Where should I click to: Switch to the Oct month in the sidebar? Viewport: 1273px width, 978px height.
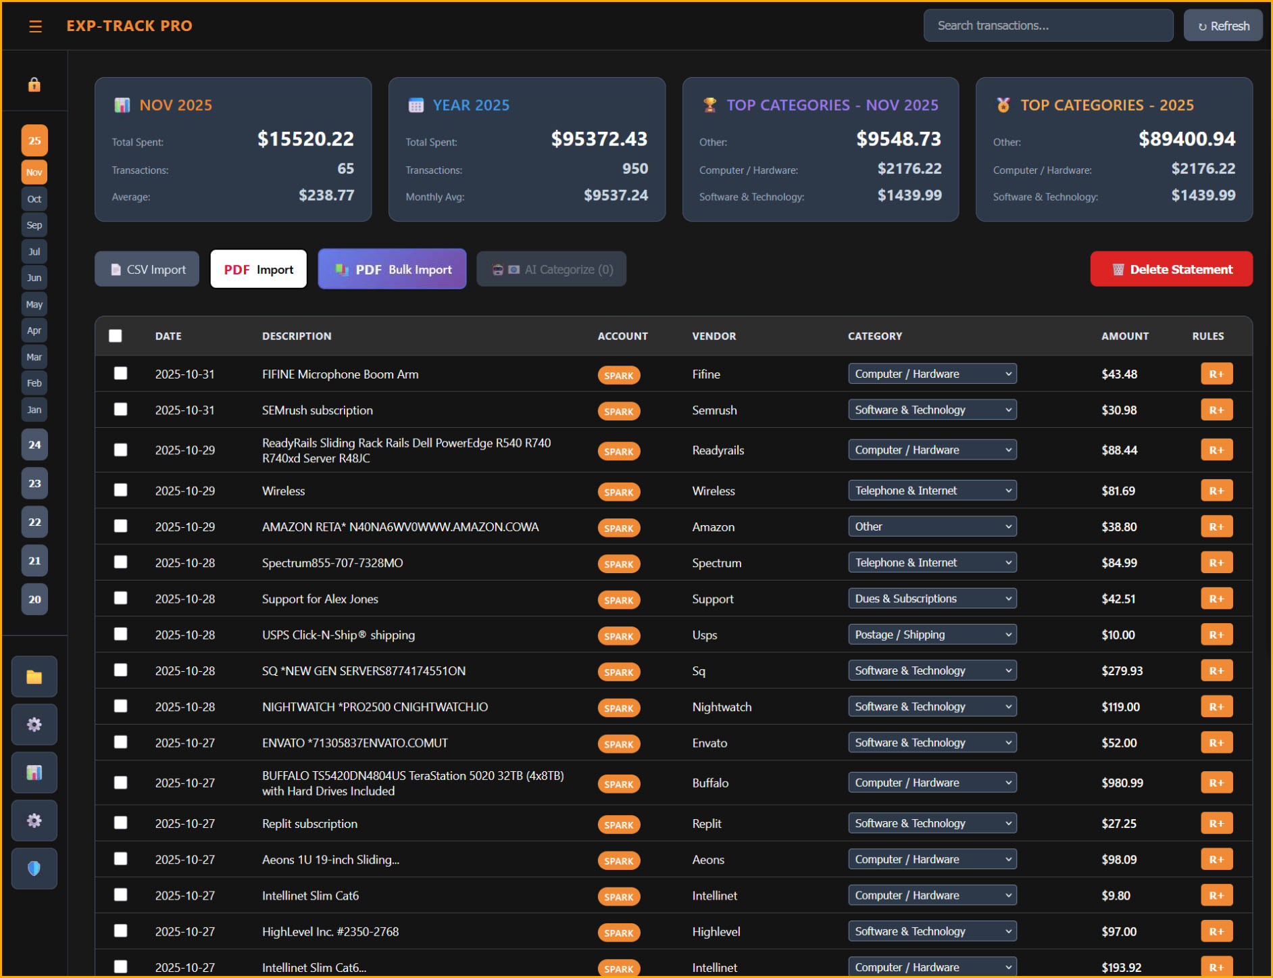pos(34,199)
